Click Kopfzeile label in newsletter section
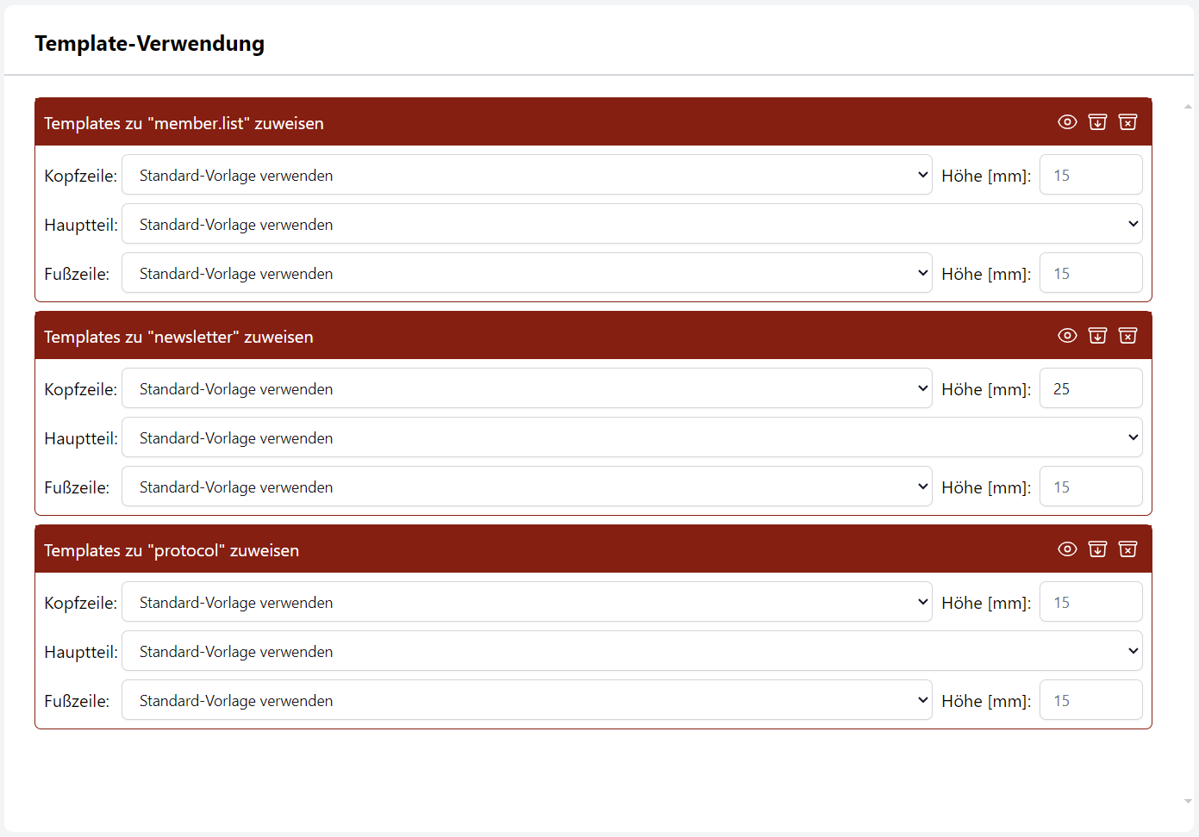Image resolution: width=1199 pixels, height=837 pixels. (80, 389)
